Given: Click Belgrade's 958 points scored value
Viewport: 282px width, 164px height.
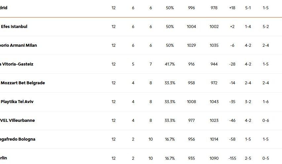Looking at the screenshot, I should coord(191,83).
